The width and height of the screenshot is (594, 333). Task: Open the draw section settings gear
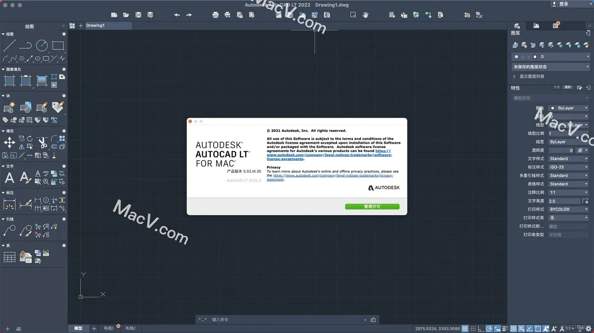(64, 35)
